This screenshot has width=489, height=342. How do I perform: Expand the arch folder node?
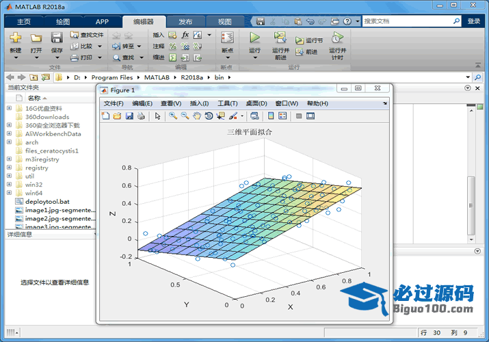pyautogui.click(x=9, y=142)
